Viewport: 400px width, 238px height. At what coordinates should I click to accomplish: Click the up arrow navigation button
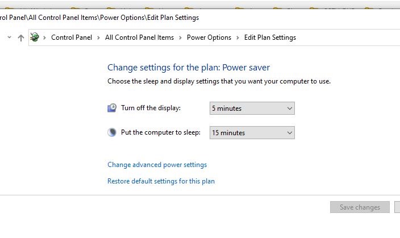click(x=21, y=38)
